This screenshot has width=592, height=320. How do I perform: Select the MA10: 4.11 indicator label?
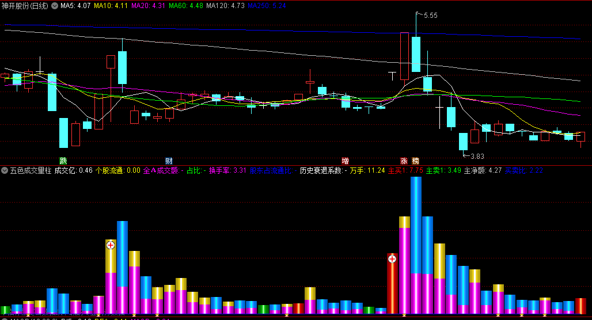click(111, 6)
